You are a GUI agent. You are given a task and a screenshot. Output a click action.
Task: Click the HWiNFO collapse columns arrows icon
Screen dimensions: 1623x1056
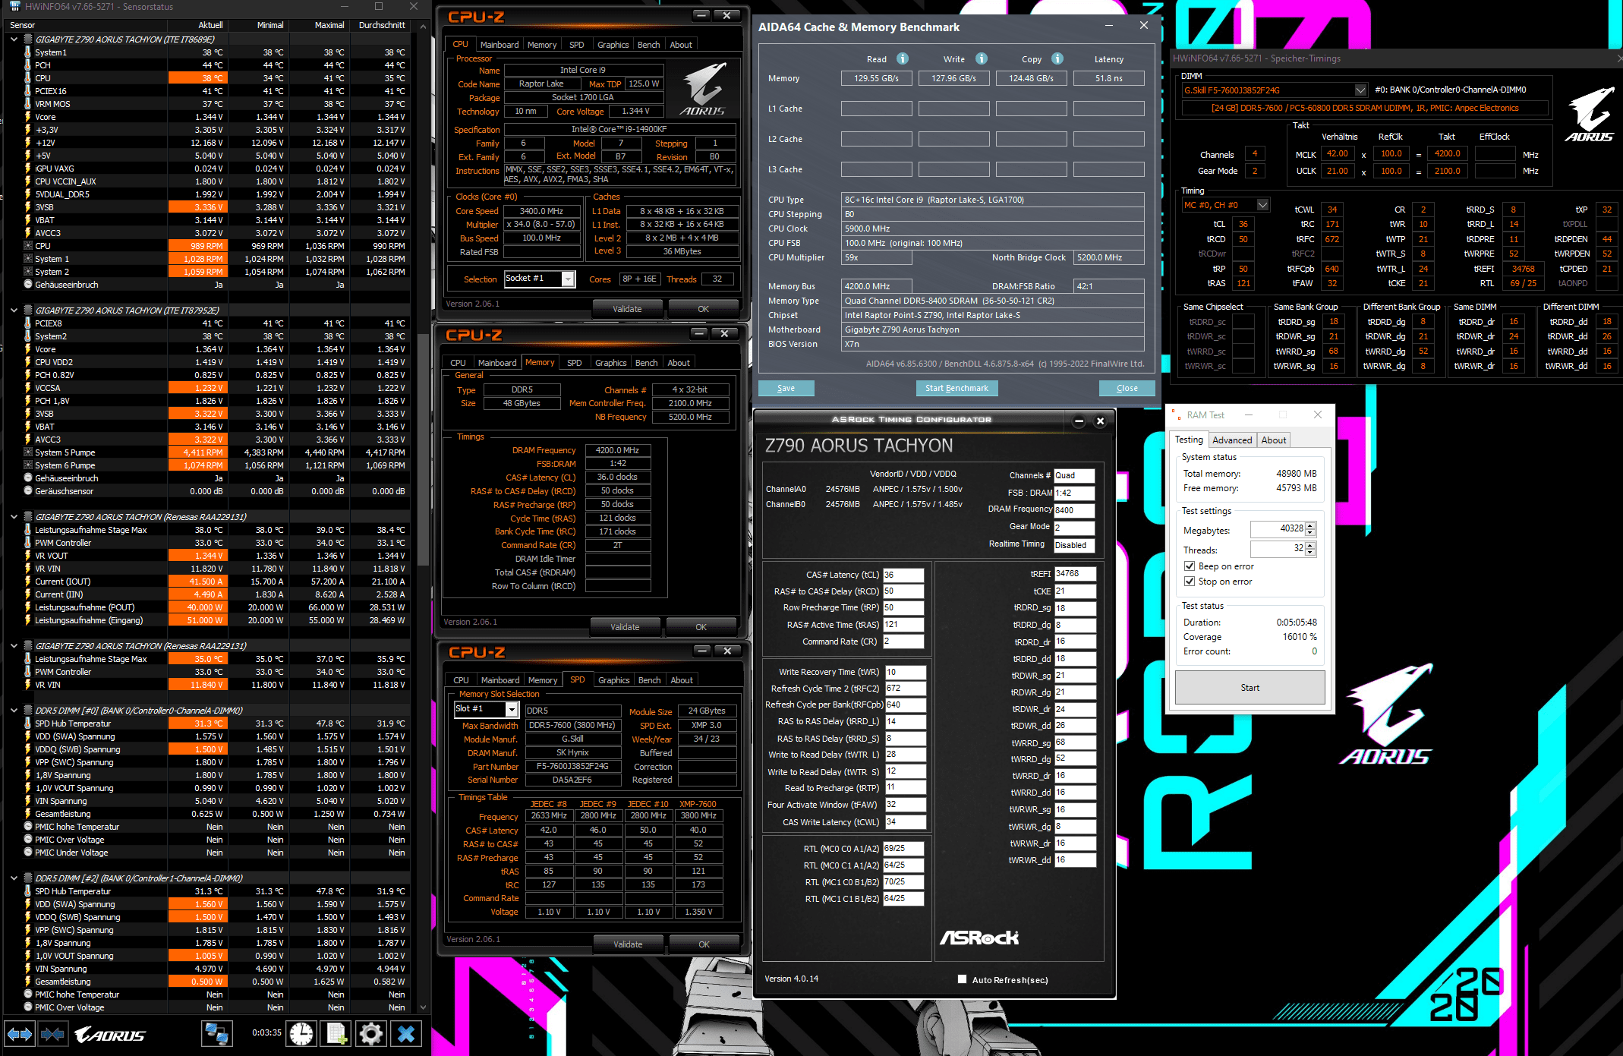(x=52, y=1034)
